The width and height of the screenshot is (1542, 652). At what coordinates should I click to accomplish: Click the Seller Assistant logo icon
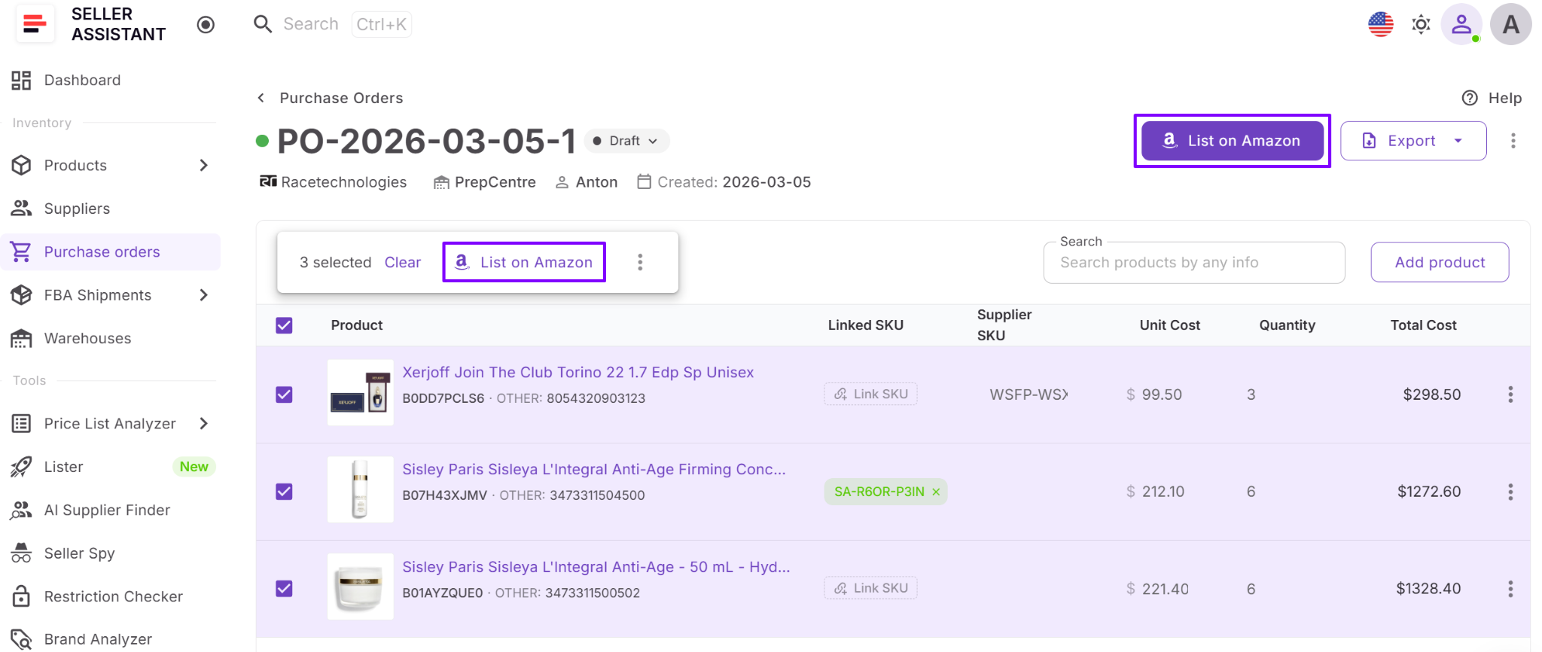tap(35, 24)
